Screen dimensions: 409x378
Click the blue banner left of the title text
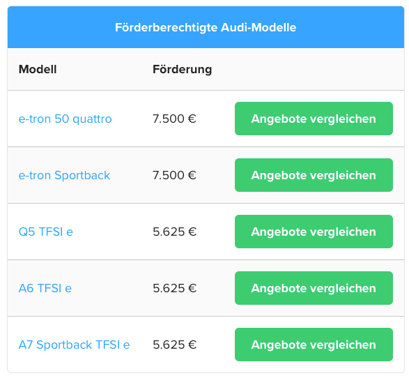(61, 27)
